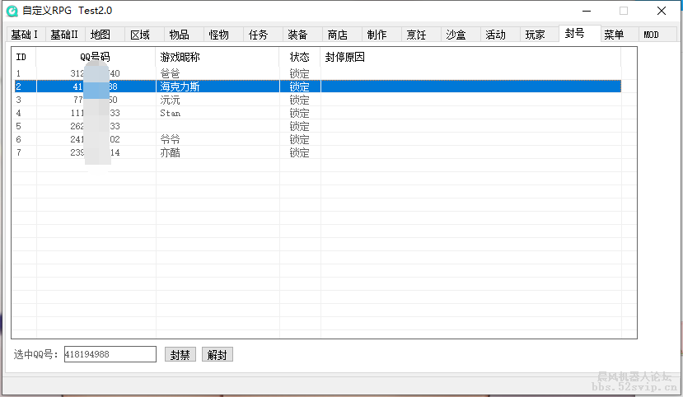Open the 基础I tab

24,35
